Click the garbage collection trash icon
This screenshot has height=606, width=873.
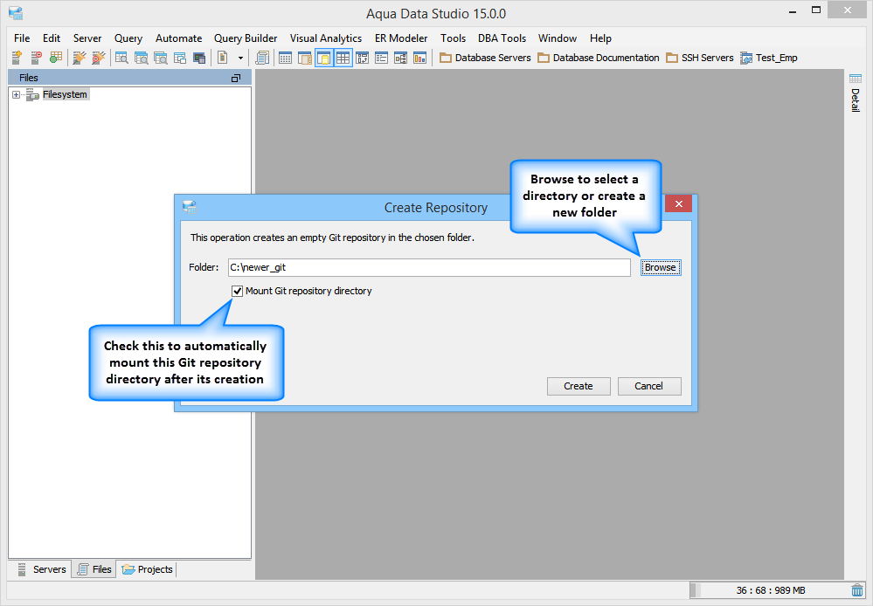point(857,590)
